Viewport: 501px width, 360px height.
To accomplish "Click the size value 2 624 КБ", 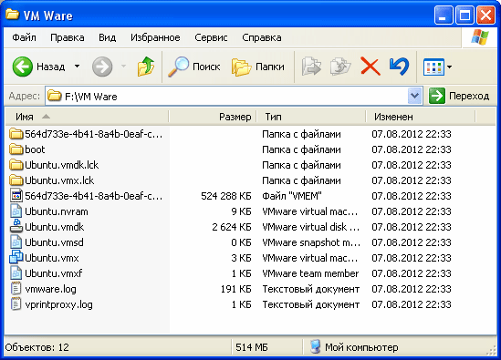I will [232, 227].
